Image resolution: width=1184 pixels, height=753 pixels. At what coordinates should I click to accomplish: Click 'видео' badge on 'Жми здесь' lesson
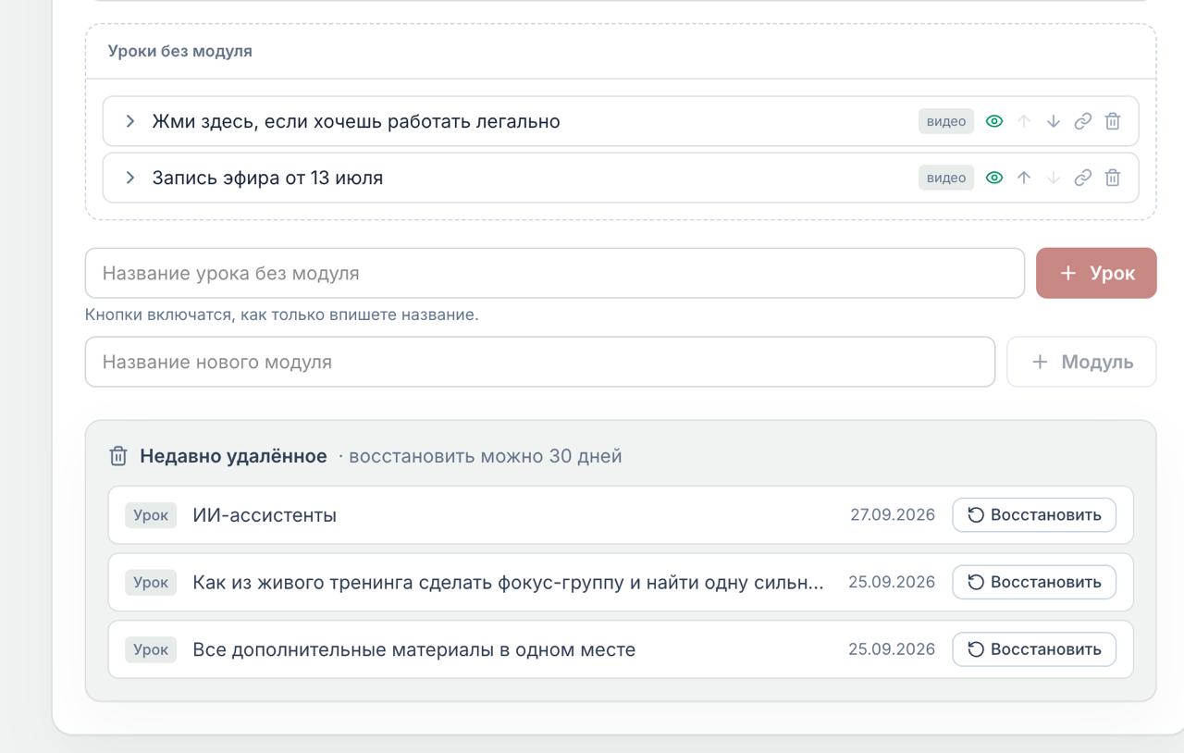pyautogui.click(x=946, y=121)
